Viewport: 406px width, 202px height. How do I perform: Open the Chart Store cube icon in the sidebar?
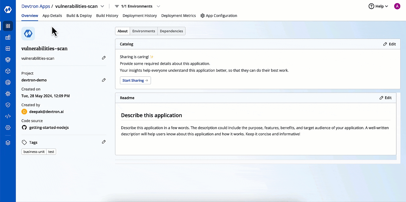[8, 71]
